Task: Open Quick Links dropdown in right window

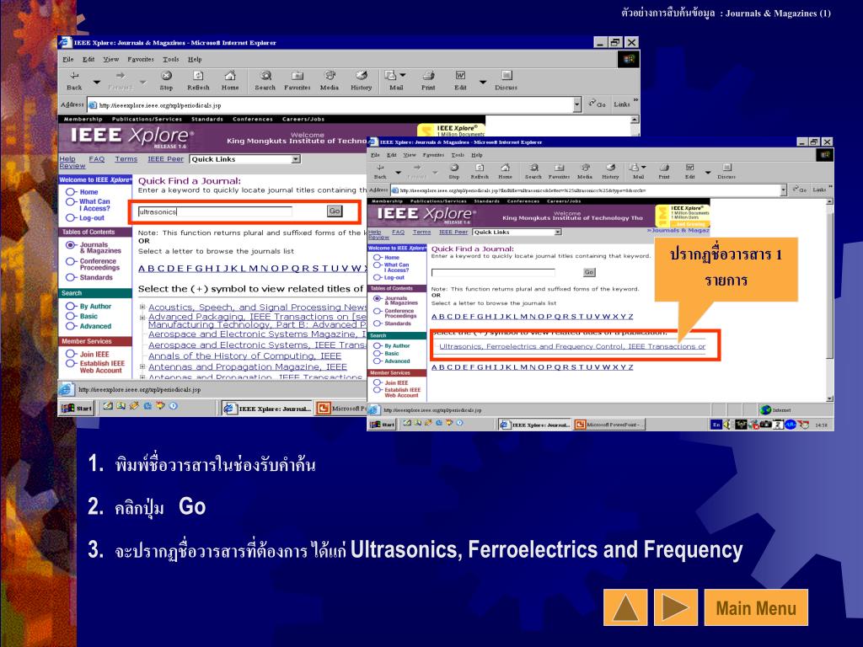Action: pyautogui.click(x=558, y=233)
